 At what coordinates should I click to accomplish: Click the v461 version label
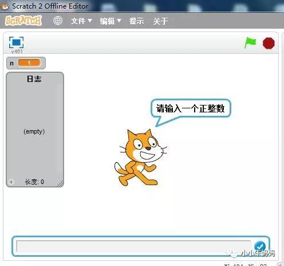pyautogui.click(x=17, y=52)
